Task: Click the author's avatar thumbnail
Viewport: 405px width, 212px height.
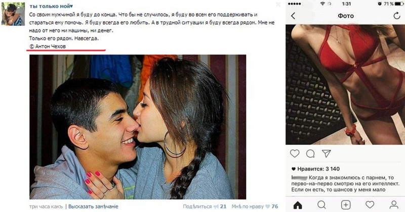Action: 13,14
